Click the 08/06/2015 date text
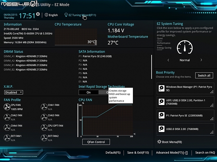Screen dimensions: 217x162 tap(11, 15)
